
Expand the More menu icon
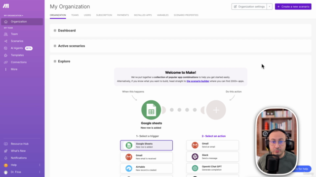point(6,69)
